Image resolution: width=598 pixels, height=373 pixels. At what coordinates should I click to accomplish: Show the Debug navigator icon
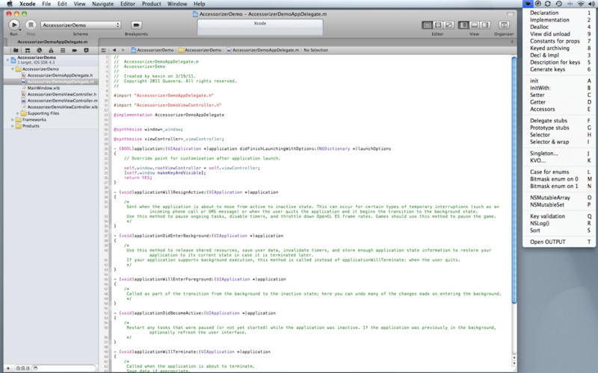point(63,50)
